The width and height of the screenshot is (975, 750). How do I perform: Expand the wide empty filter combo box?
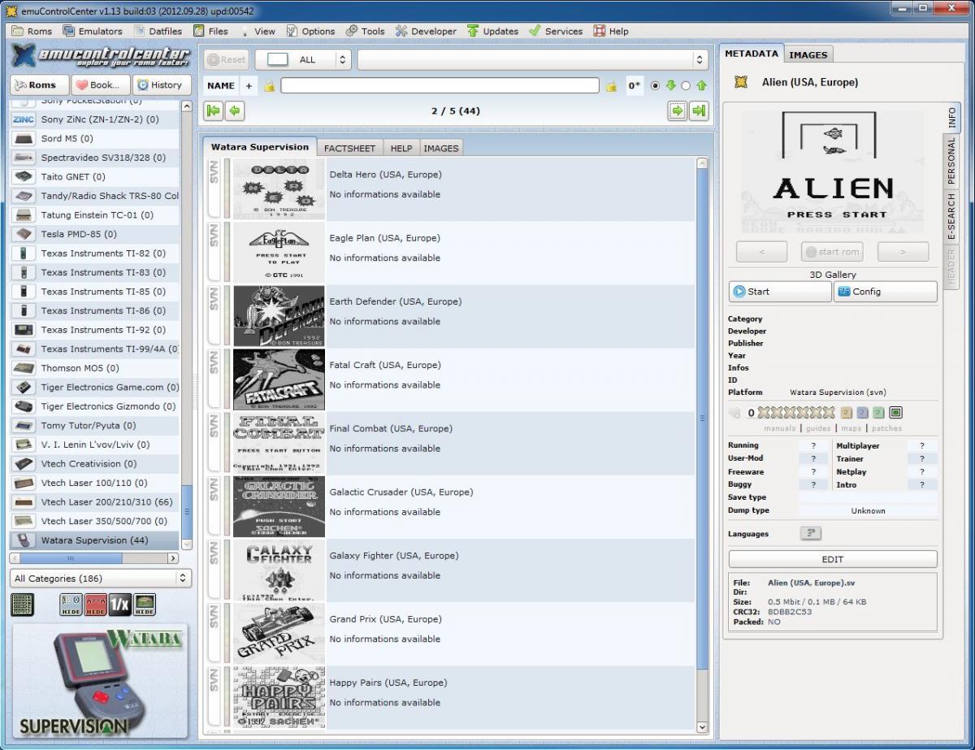[532, 59]
